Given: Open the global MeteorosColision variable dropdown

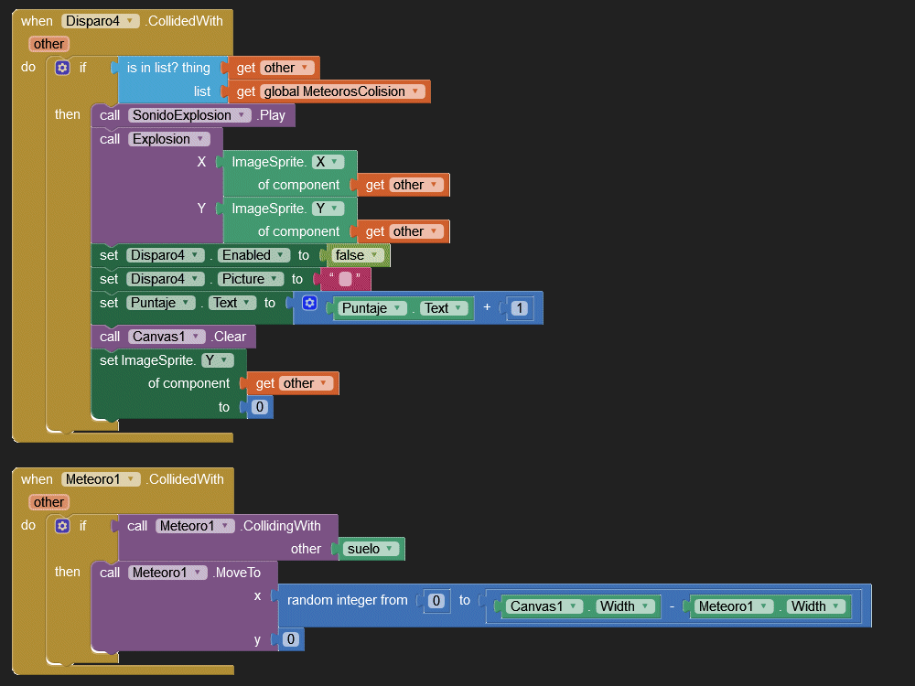Looking at the screenshot, I should pos(343,91).
